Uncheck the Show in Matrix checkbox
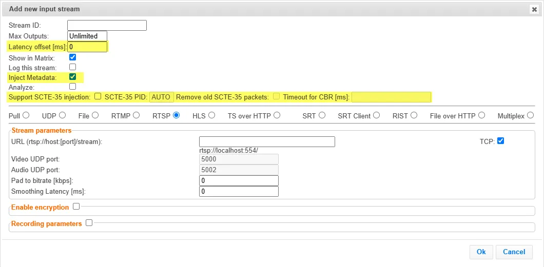The image size is (544, 267). pyautogui.click(x=72, y=57)
